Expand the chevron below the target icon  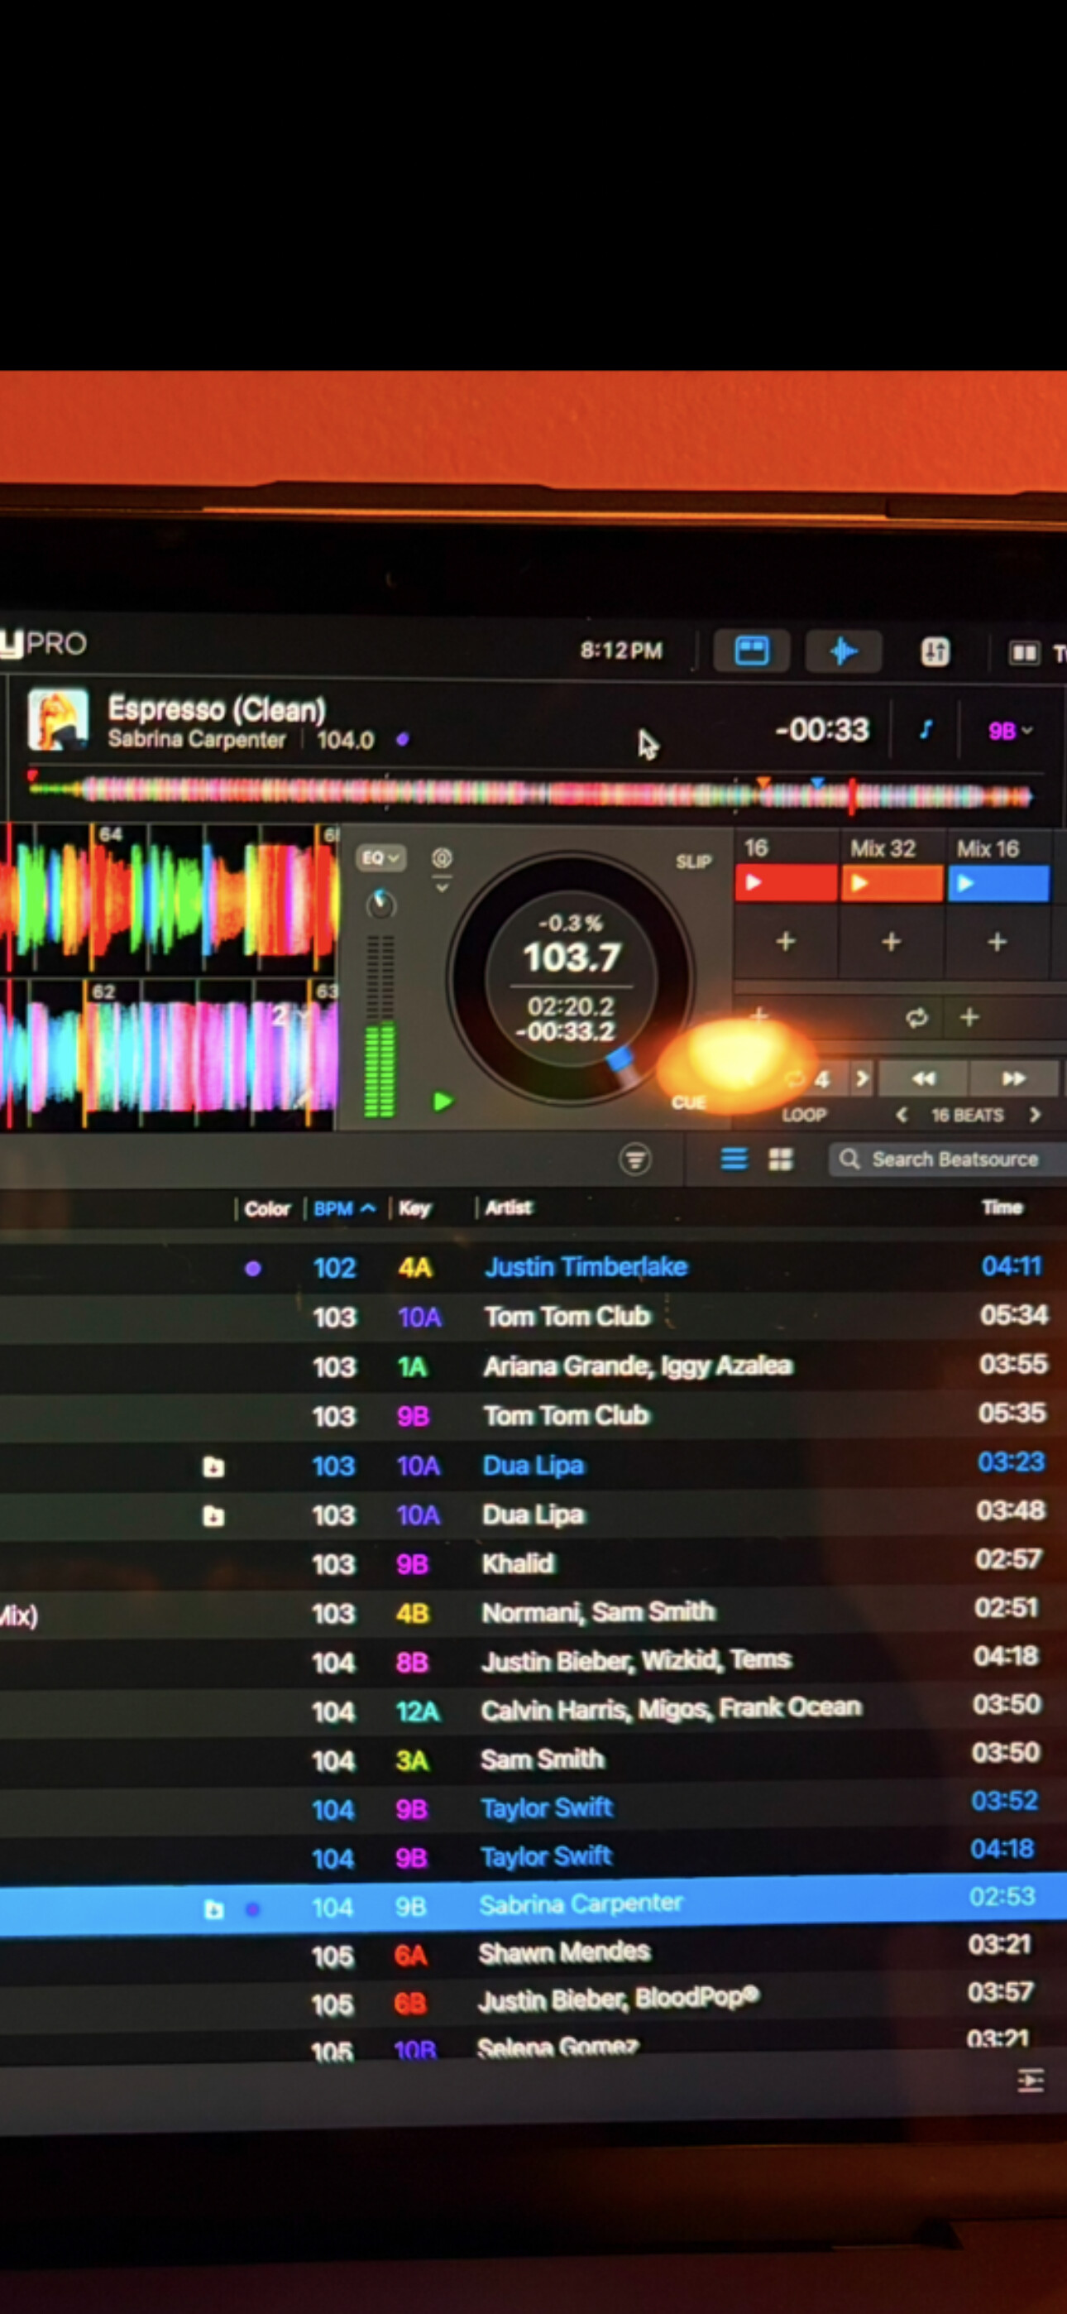[441, 886]
